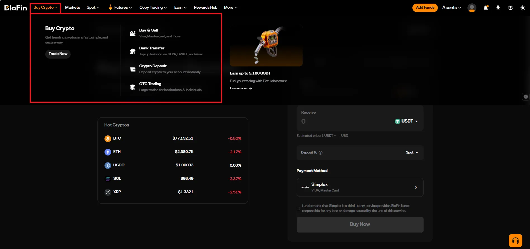Click the download app icon

[498, 8]
